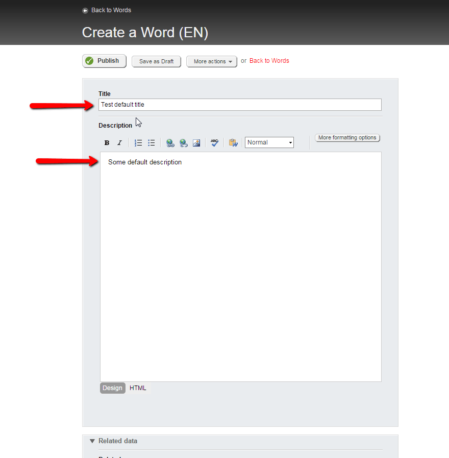Collapse the Related data section
This screenshot has width=449, height=458.
pyautogui.click(x=92, y=441)
